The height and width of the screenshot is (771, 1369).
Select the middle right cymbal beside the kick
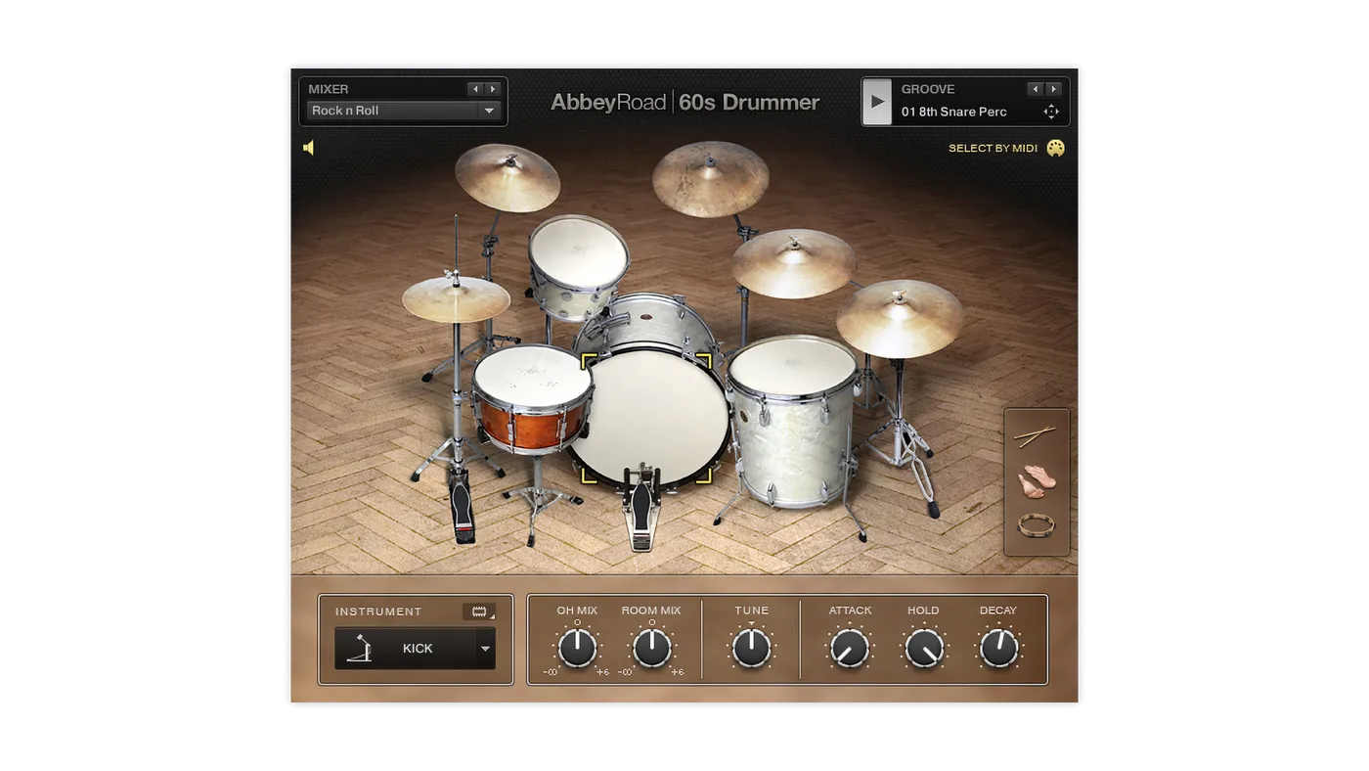click(794, 263)
